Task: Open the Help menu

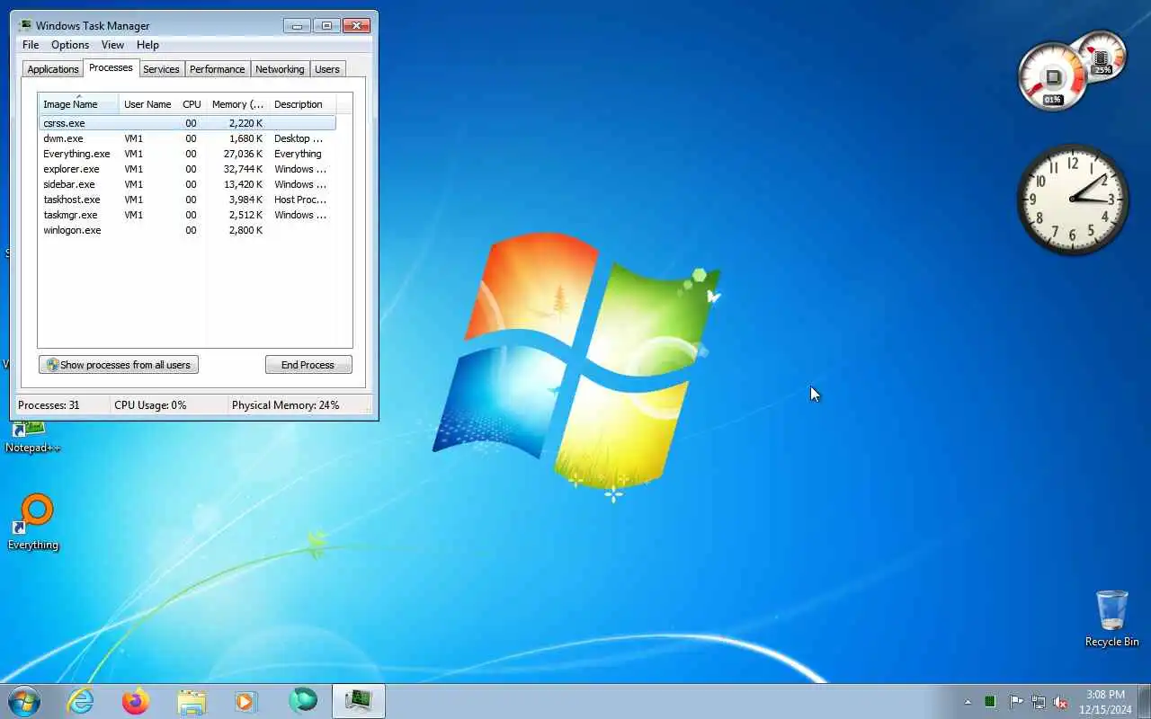Action: click(x=147, y=45)
